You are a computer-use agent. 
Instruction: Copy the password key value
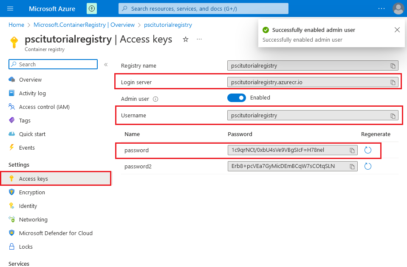352,150
